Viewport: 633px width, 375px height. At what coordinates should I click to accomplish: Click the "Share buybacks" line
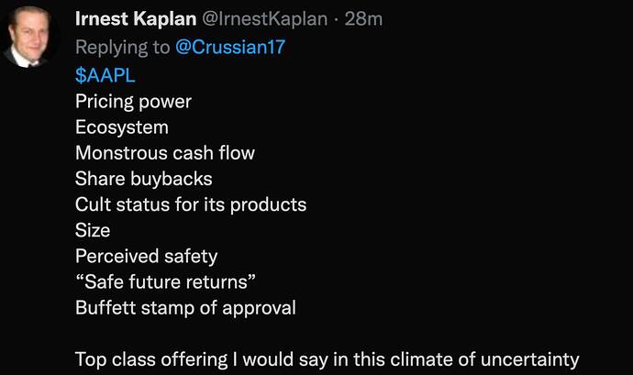tap(143, 178)
